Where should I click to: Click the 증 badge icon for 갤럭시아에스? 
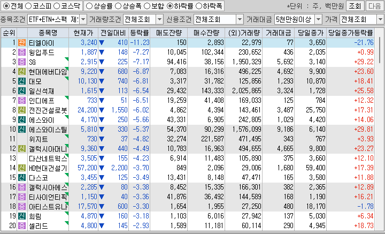22,187
